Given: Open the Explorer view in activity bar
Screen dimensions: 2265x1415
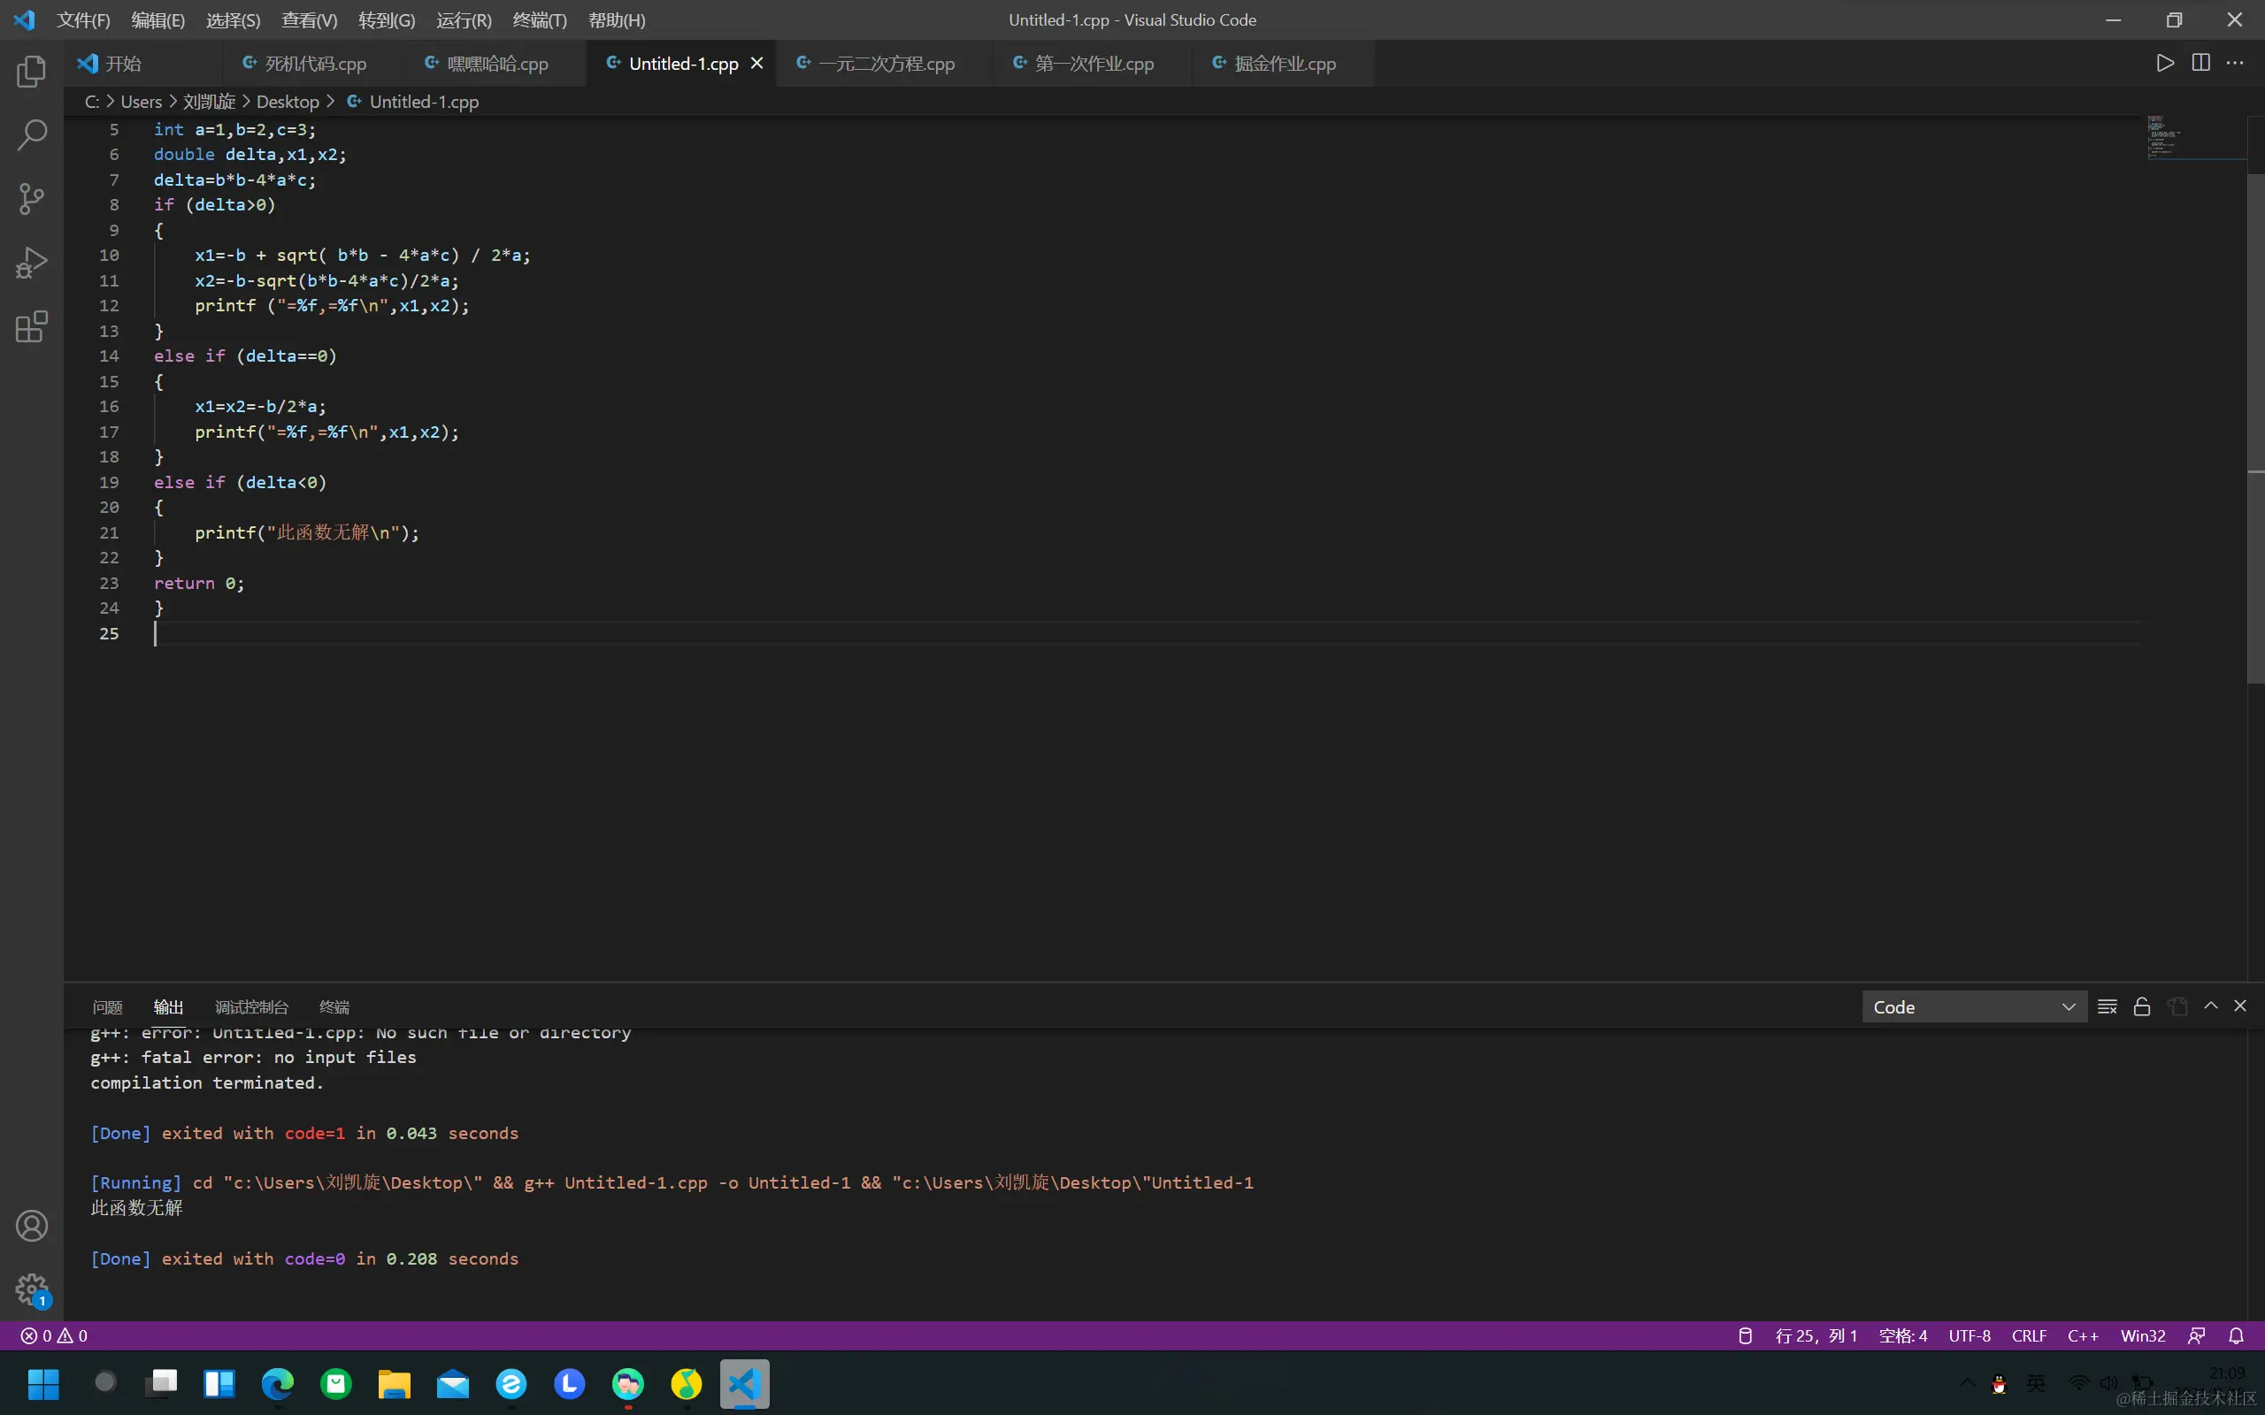Looking at the screenshot, I should [x=31, y=71].
